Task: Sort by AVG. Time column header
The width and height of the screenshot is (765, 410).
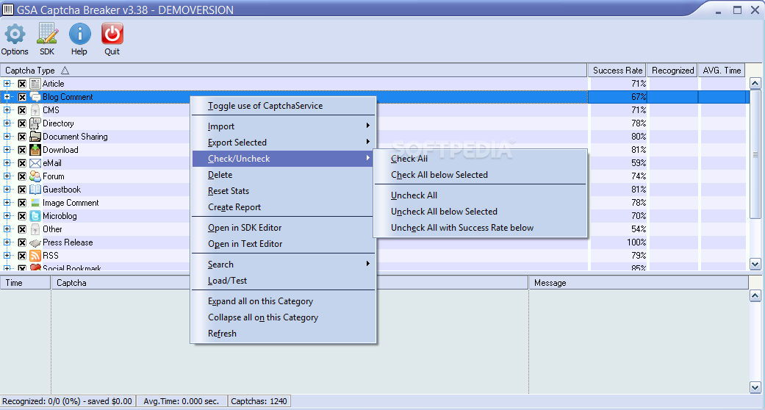Action: [722, 71]
